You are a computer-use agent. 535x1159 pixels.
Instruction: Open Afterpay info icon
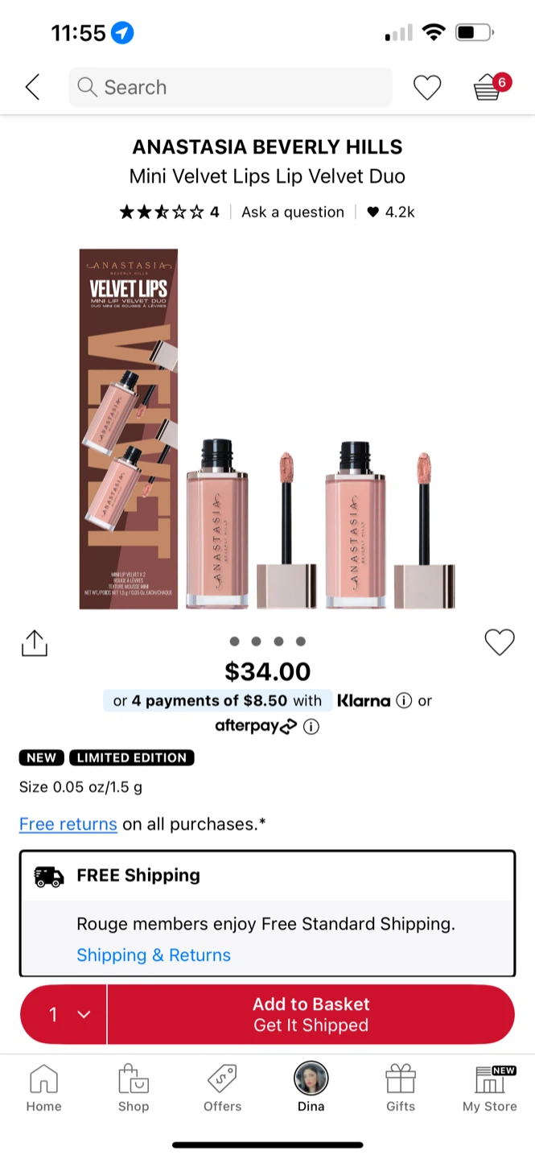pyautogui.click(x=311, y=726)
